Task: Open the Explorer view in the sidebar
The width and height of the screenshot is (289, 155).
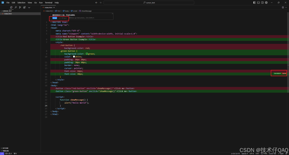Action: (x=11, y=7)
